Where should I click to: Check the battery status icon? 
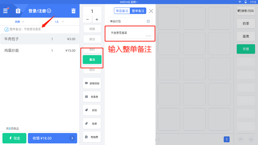pyautogui.click(x=245, y=2)
